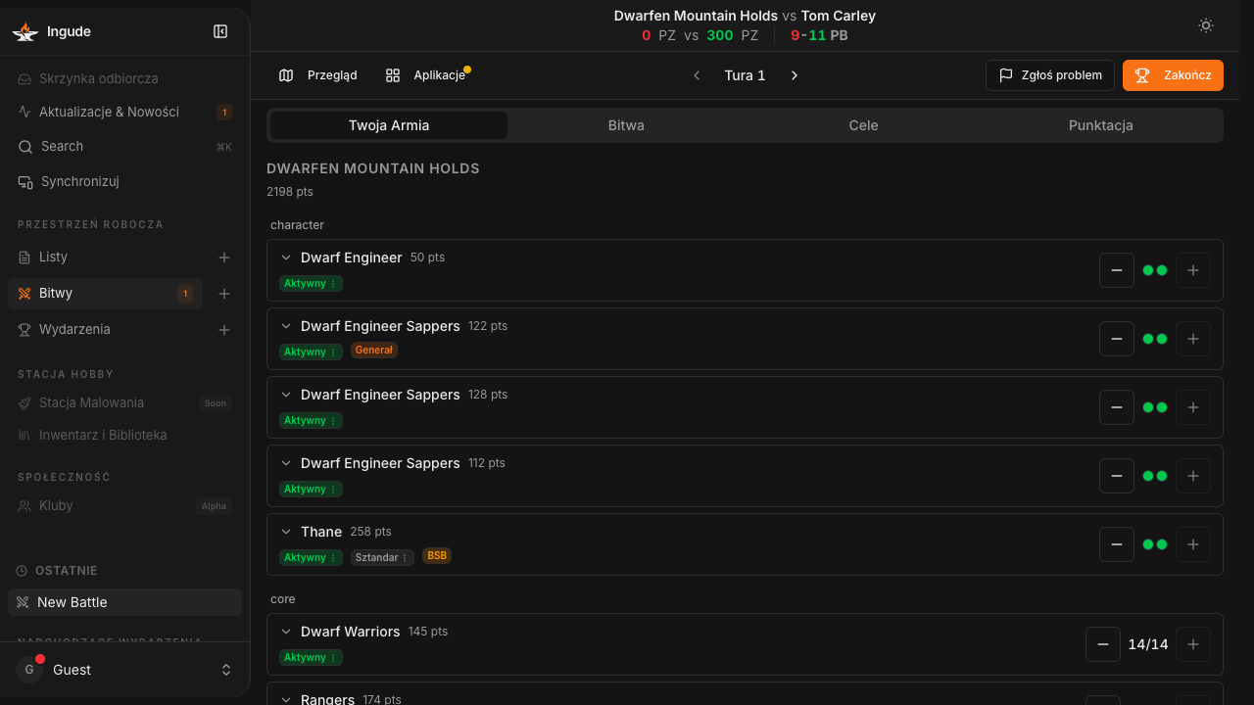
Task: Click the Generał badge
Action: [x=374, y=351]
